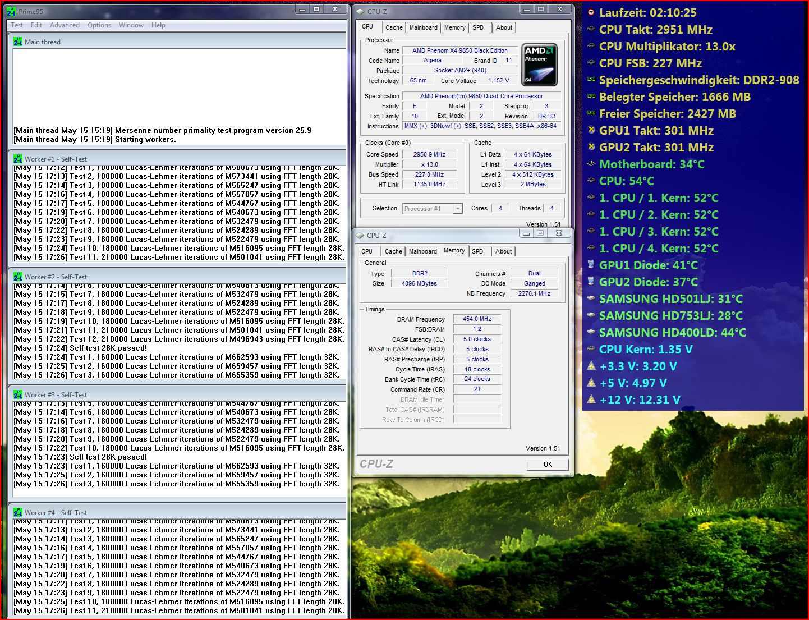Click the Belegter Speicher memory icon
The height and width of the screenshot is (620, 809).
[591, 96]
